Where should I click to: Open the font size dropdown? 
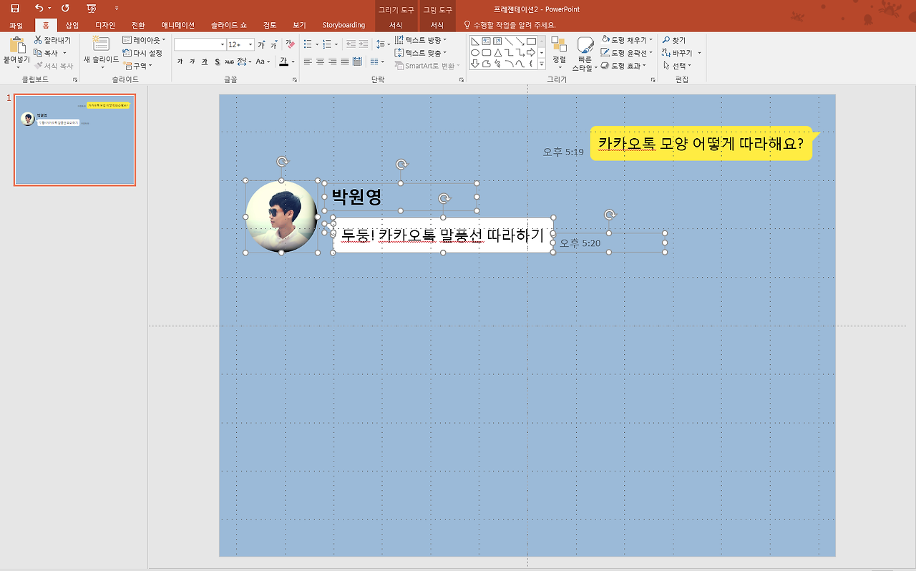pyautogui.click(x=250, y=44)
